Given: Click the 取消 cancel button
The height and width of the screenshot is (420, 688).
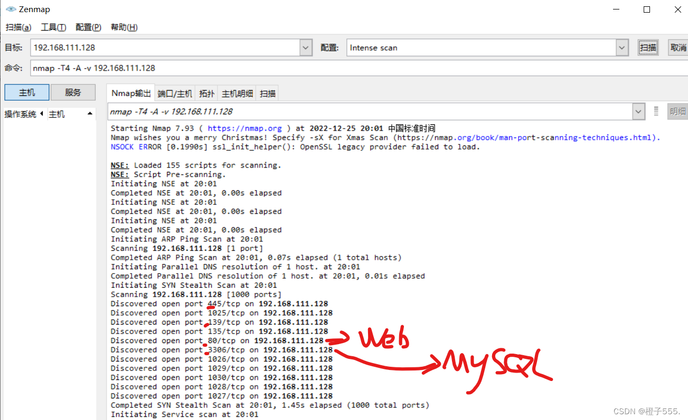Looking at the screenshot, I should tap(678, 47).
